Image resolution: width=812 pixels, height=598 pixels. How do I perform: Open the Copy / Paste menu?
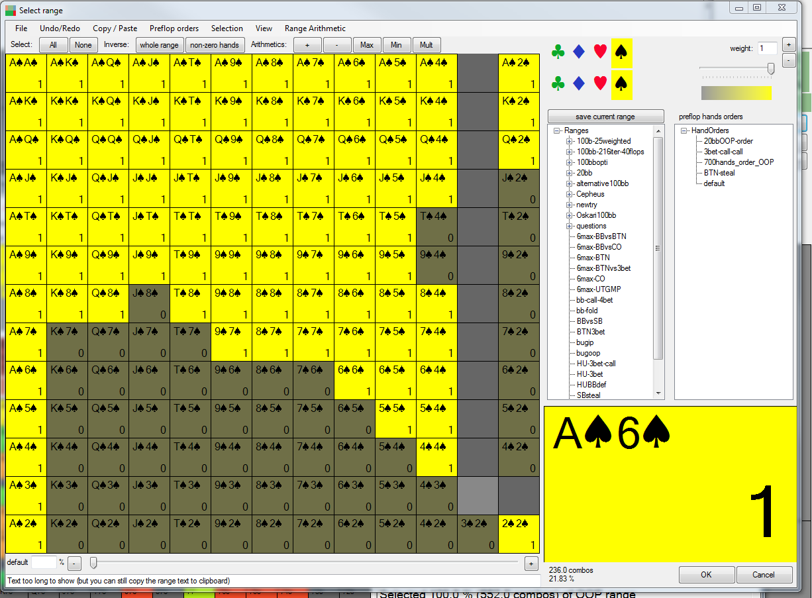point(115,28)
